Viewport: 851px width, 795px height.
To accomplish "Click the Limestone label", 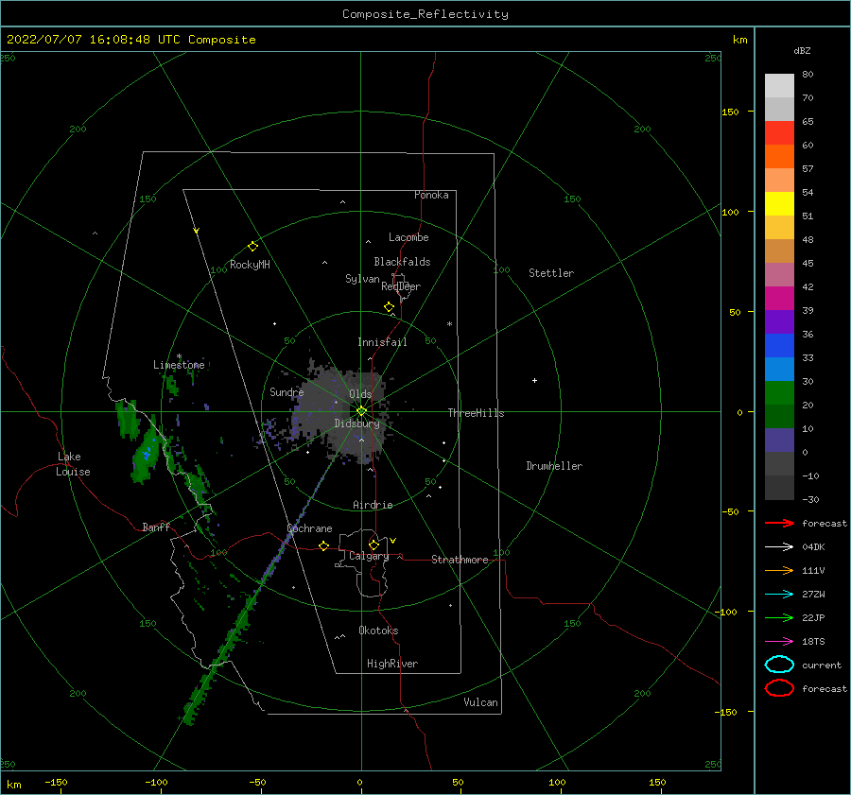I will (179, 365).
